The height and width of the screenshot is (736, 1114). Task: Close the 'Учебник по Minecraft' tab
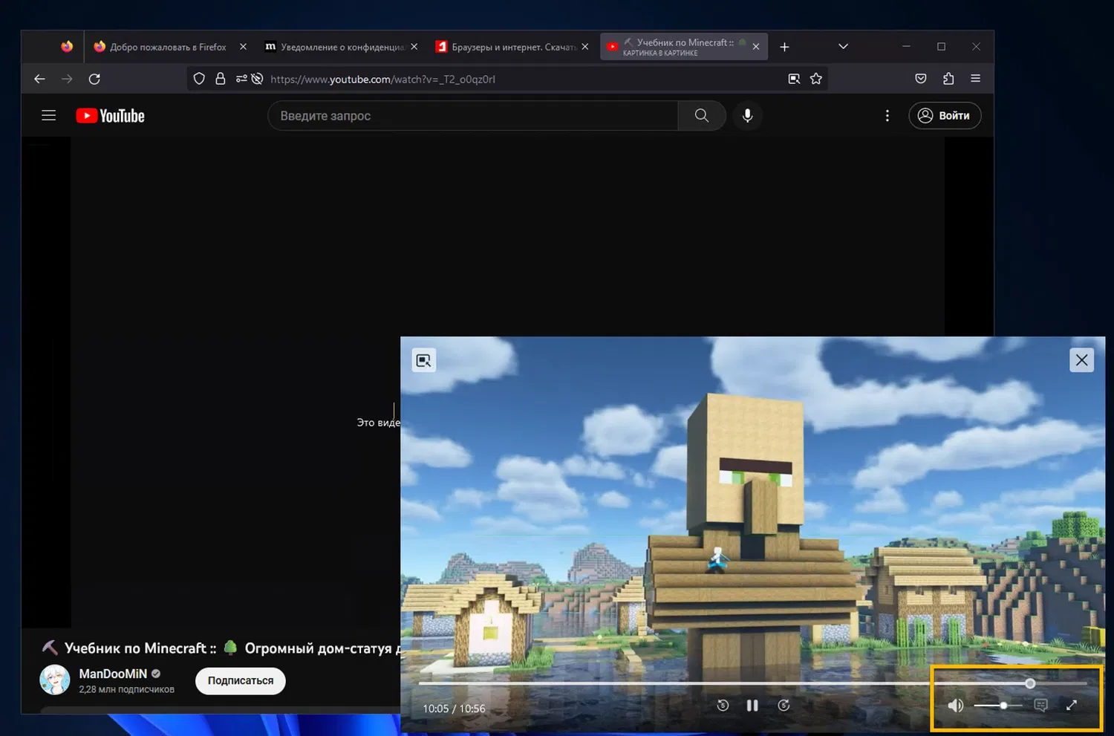(755, 47)
